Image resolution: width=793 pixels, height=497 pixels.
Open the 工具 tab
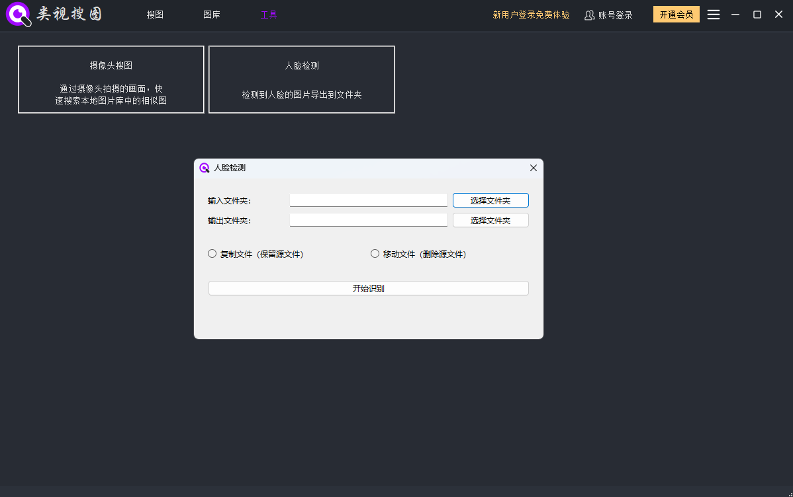coord(269,15)
